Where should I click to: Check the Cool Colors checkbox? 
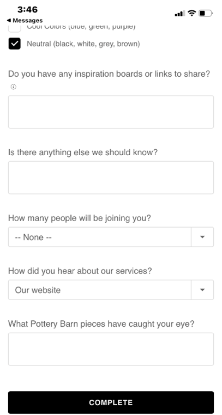14,28
